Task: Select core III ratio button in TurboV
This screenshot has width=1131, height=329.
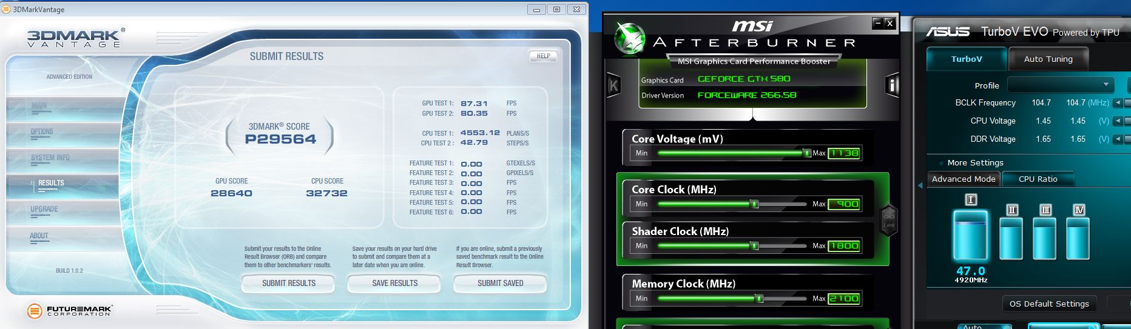Action: click(x=1045, y=210)
